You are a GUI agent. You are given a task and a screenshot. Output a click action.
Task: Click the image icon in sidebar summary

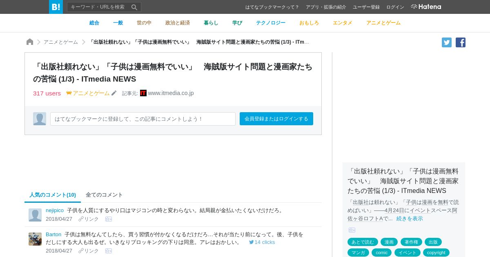(352, 230)
